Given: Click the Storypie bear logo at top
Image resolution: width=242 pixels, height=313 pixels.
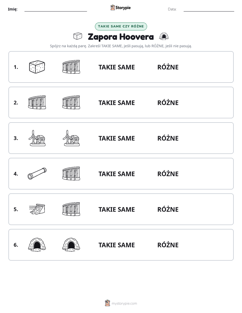Looking at the screenshot, I should tap(113, 7).
